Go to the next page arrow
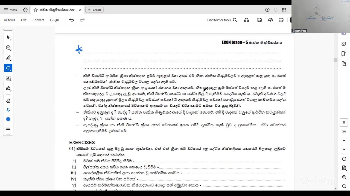350x196 pixels. [344, 149]
